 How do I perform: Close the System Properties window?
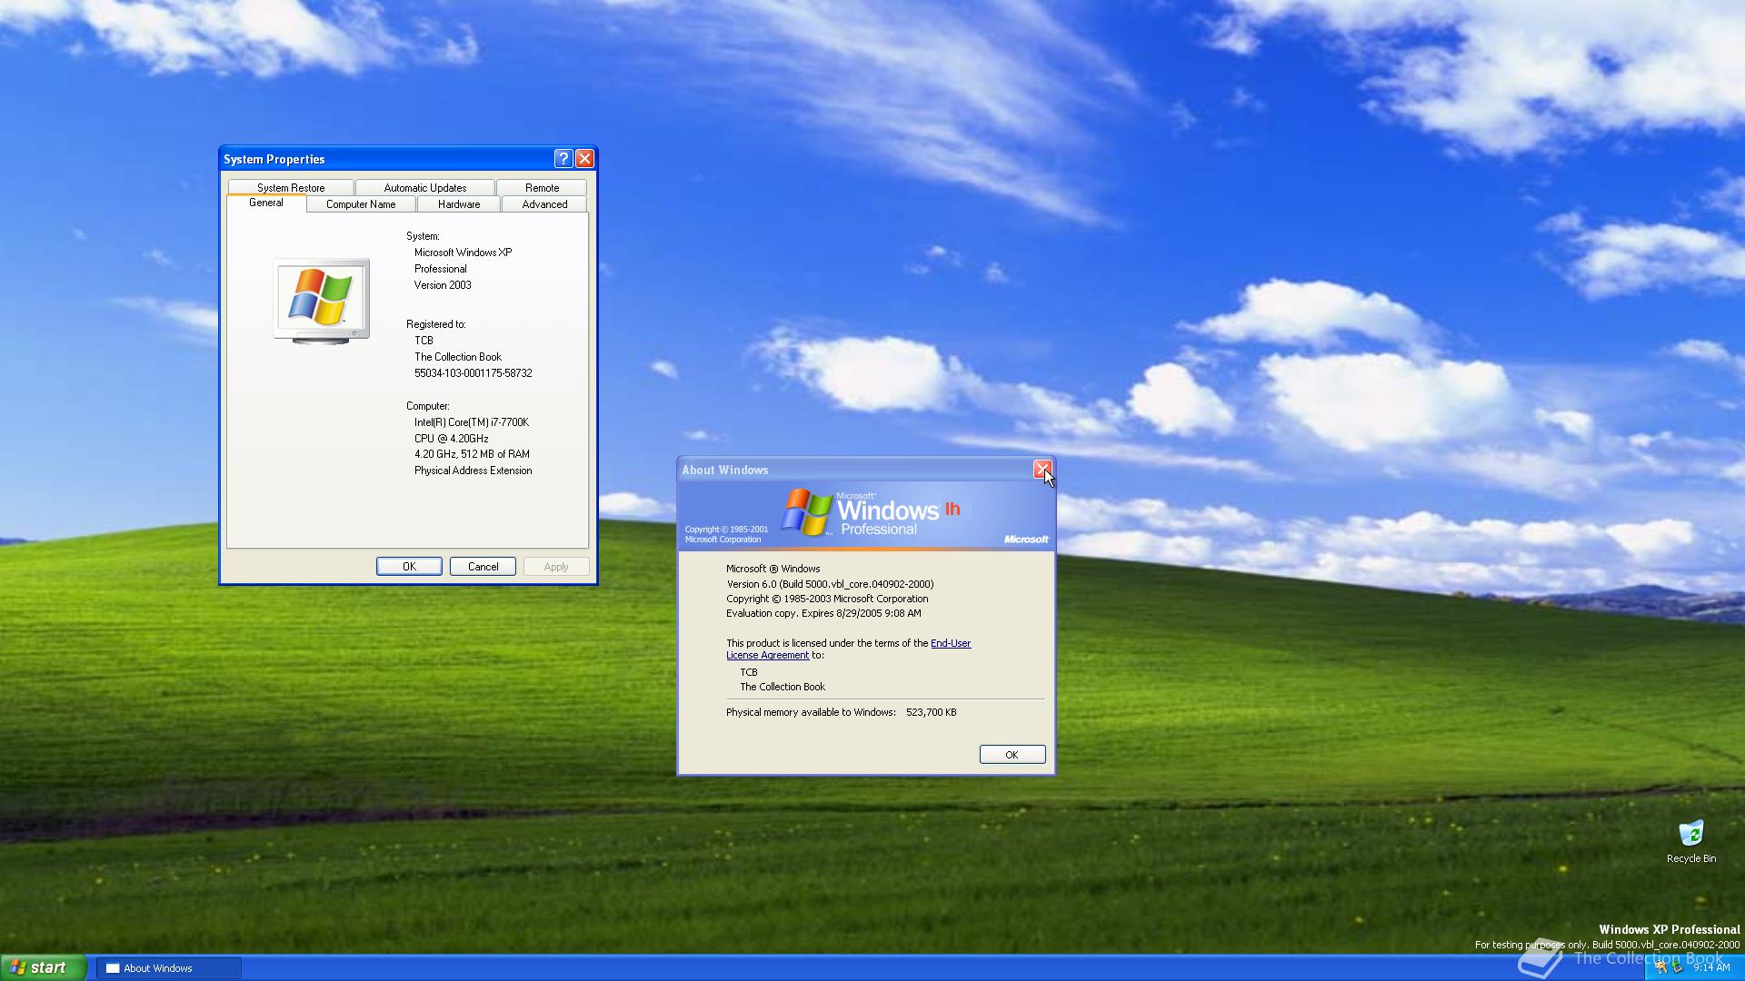(584, 159)
